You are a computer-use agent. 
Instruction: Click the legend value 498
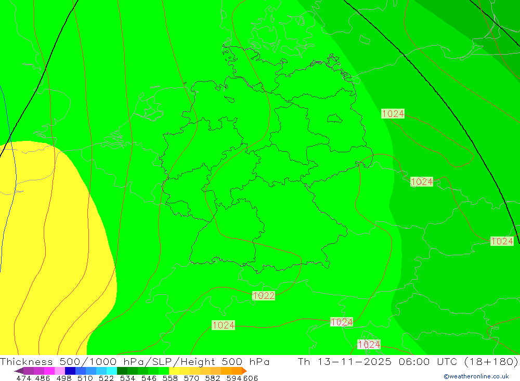pyautogui.click(x=64, y=378)
